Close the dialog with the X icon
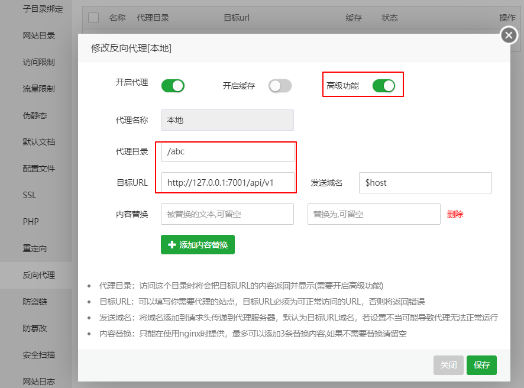This screenshot has width=524, height=388. [508, 35]
